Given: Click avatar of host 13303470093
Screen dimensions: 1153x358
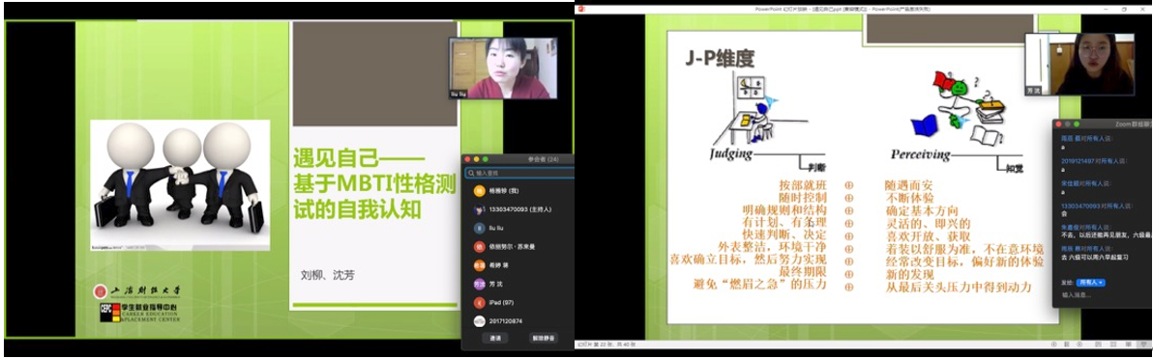Looking at the screenshot, I should click(479, 209).
